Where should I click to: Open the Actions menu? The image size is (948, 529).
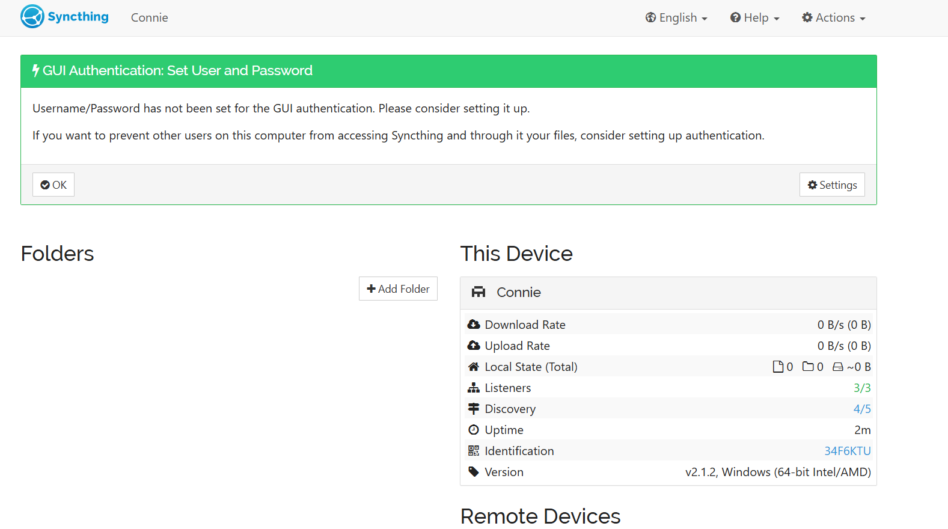pos(833,18)
